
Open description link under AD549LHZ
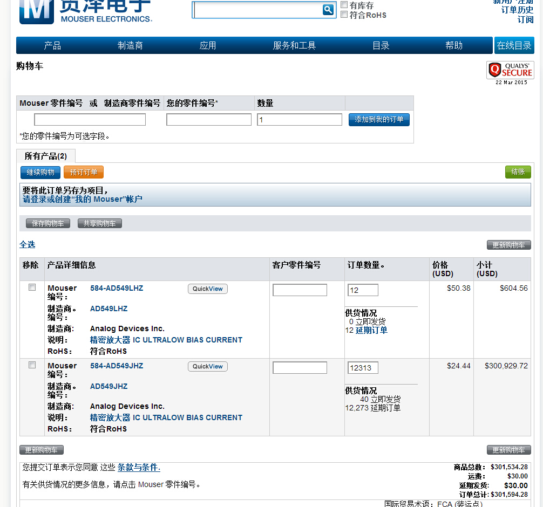click(166, 340)
